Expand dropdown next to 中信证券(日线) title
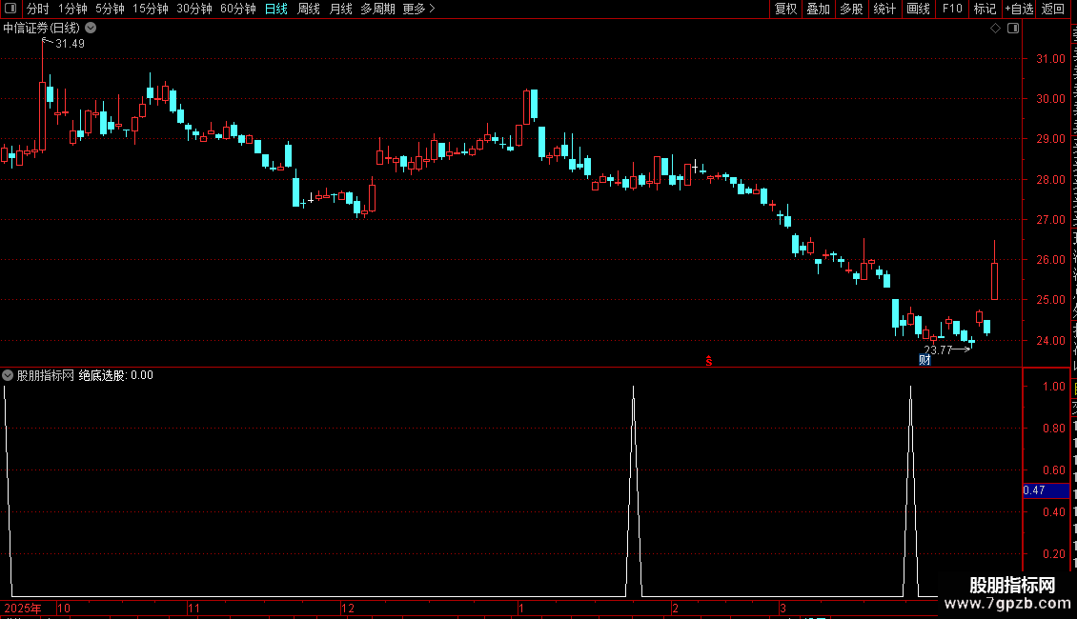1077x619 pixels. (x=91, y=29)
